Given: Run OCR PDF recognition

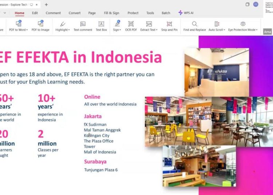Looking at the screenshot, I should (x=131, y=26).
